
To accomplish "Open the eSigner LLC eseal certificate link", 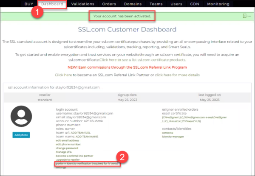I will click(194, 119).
